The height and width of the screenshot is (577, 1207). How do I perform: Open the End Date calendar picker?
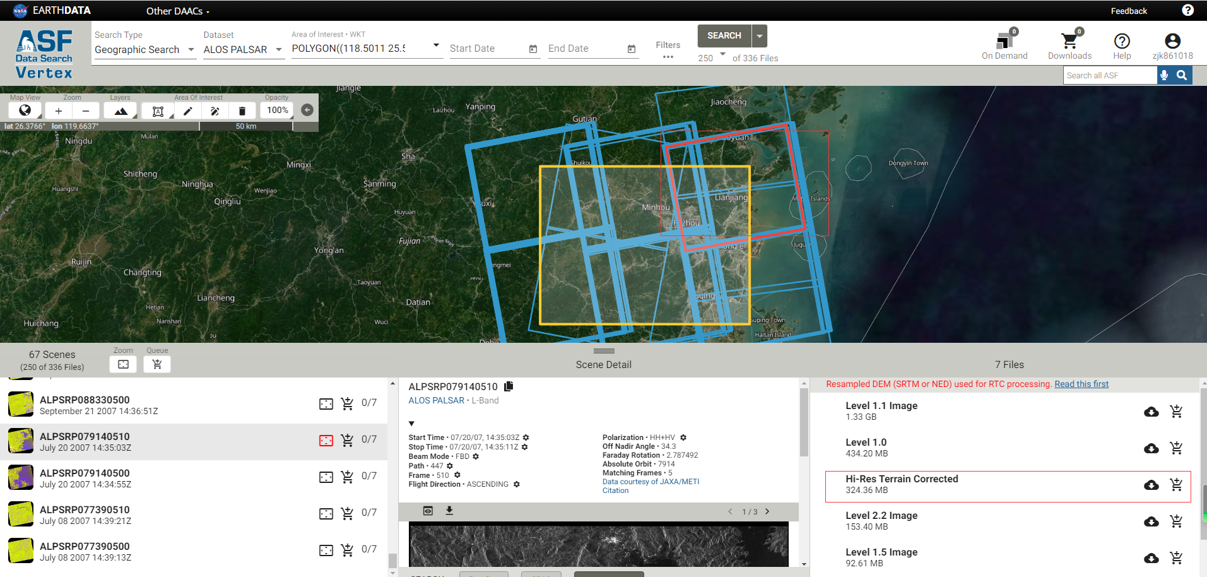pos(632,49)
